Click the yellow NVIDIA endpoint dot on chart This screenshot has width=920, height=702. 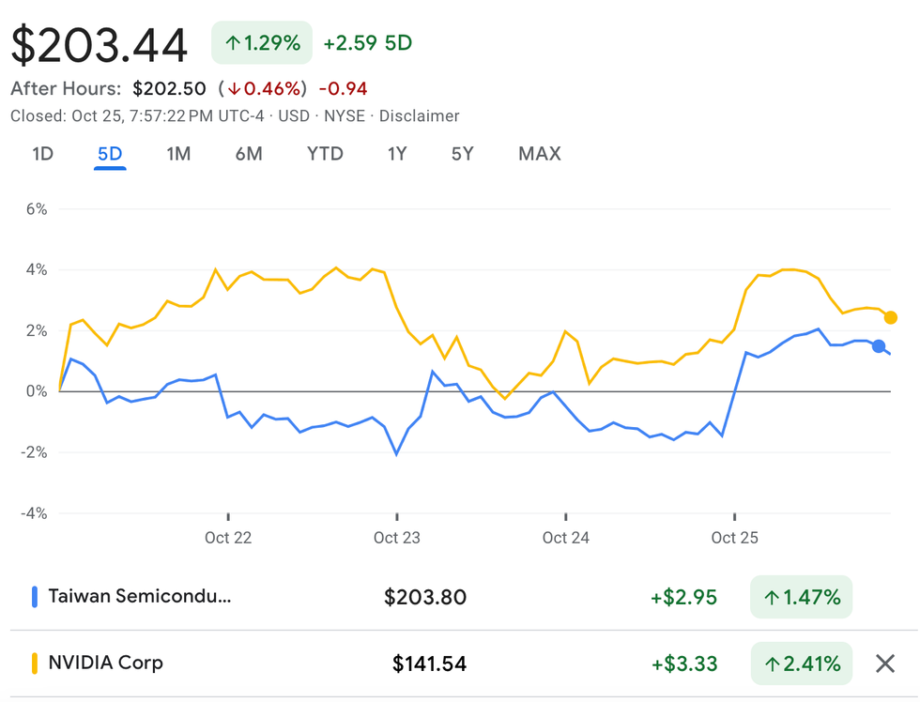tap(891, 317)
